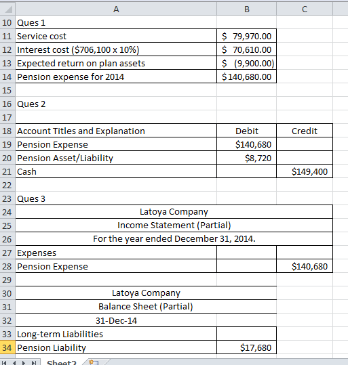
Task: Click the $79,970.00 value cell
Action: pyautogui.click(x=246, y=36)
